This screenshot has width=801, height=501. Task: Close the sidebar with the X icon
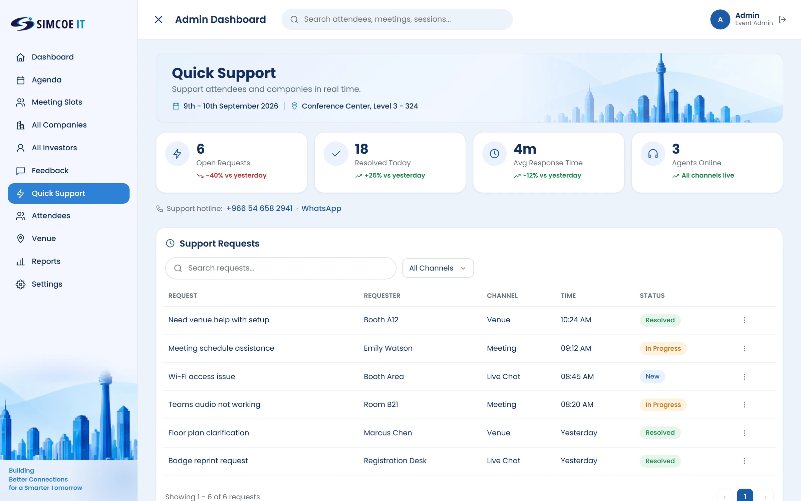[159, 19]
